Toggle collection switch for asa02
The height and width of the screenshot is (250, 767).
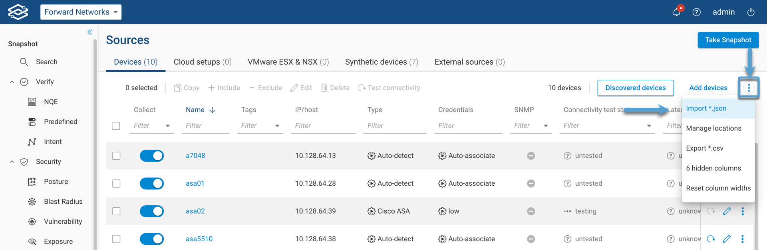point(152,211)
